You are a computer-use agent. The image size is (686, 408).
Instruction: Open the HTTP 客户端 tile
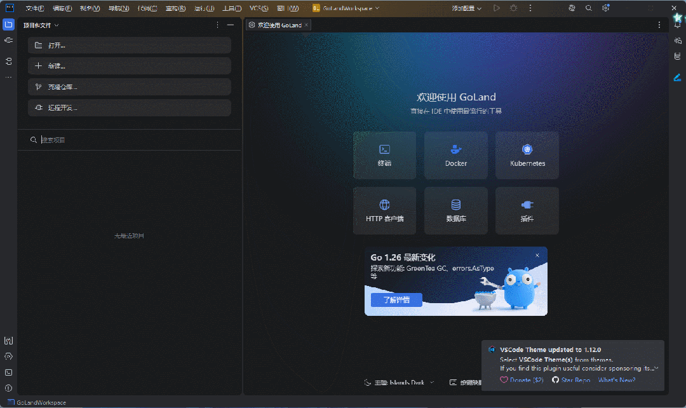tap(384, 210)
